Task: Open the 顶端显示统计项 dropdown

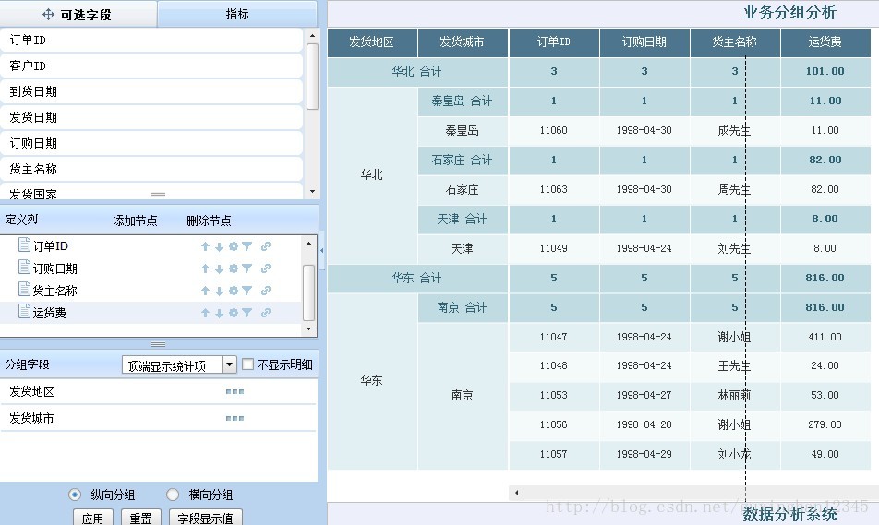Action: (x=229, y=365)
